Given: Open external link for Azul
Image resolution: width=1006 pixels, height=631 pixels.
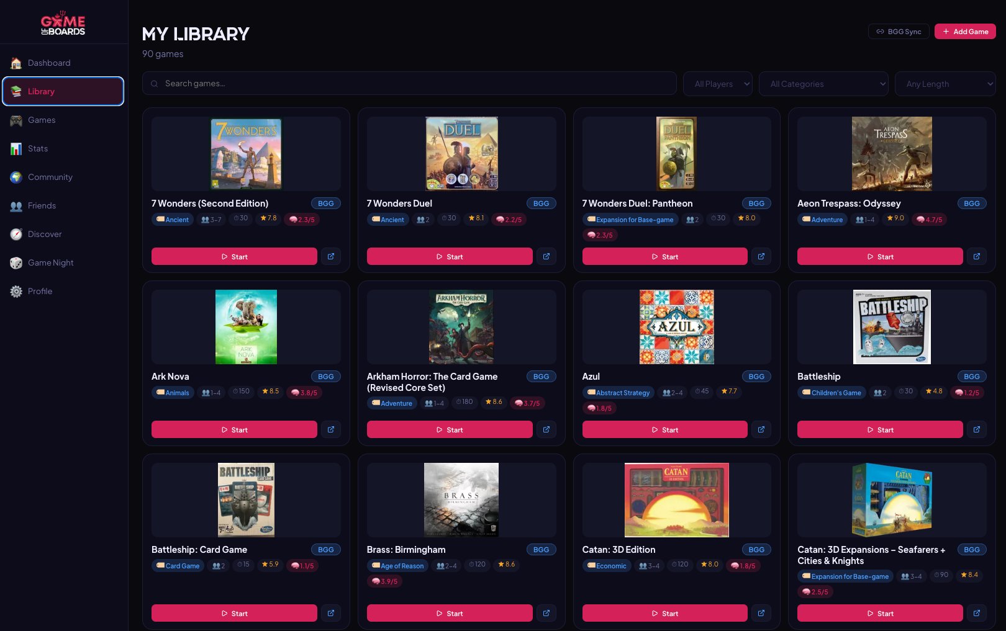Looking at the screenshot, I should [761, 429].
